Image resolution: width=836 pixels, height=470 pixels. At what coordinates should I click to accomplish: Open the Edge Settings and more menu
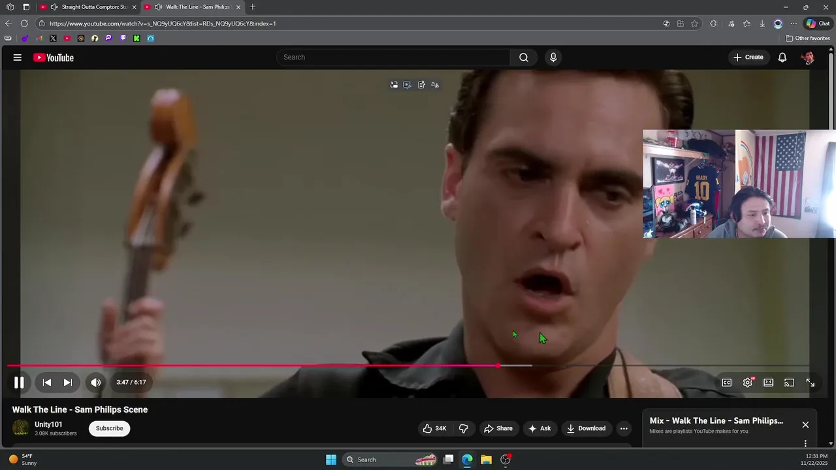point(794,23)
